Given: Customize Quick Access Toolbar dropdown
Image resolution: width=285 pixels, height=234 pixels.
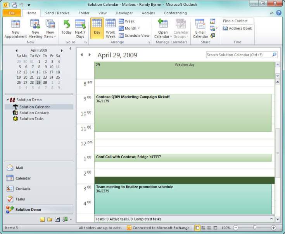Looking at the screenshot, I should (x=29, y=5).
